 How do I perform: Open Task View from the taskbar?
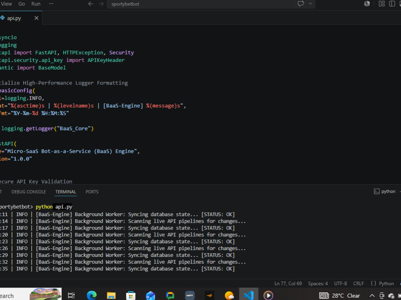pos(71,296)
